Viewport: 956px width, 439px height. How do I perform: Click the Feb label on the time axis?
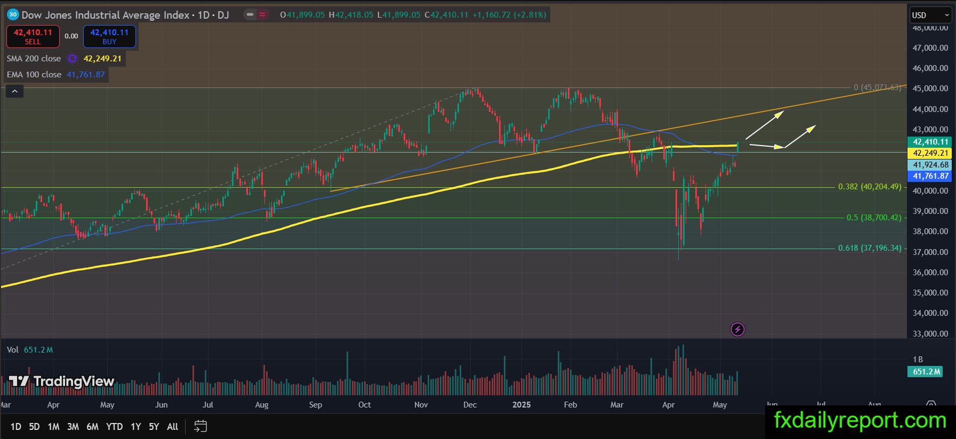pyautogui.click(x=571, y=405)
